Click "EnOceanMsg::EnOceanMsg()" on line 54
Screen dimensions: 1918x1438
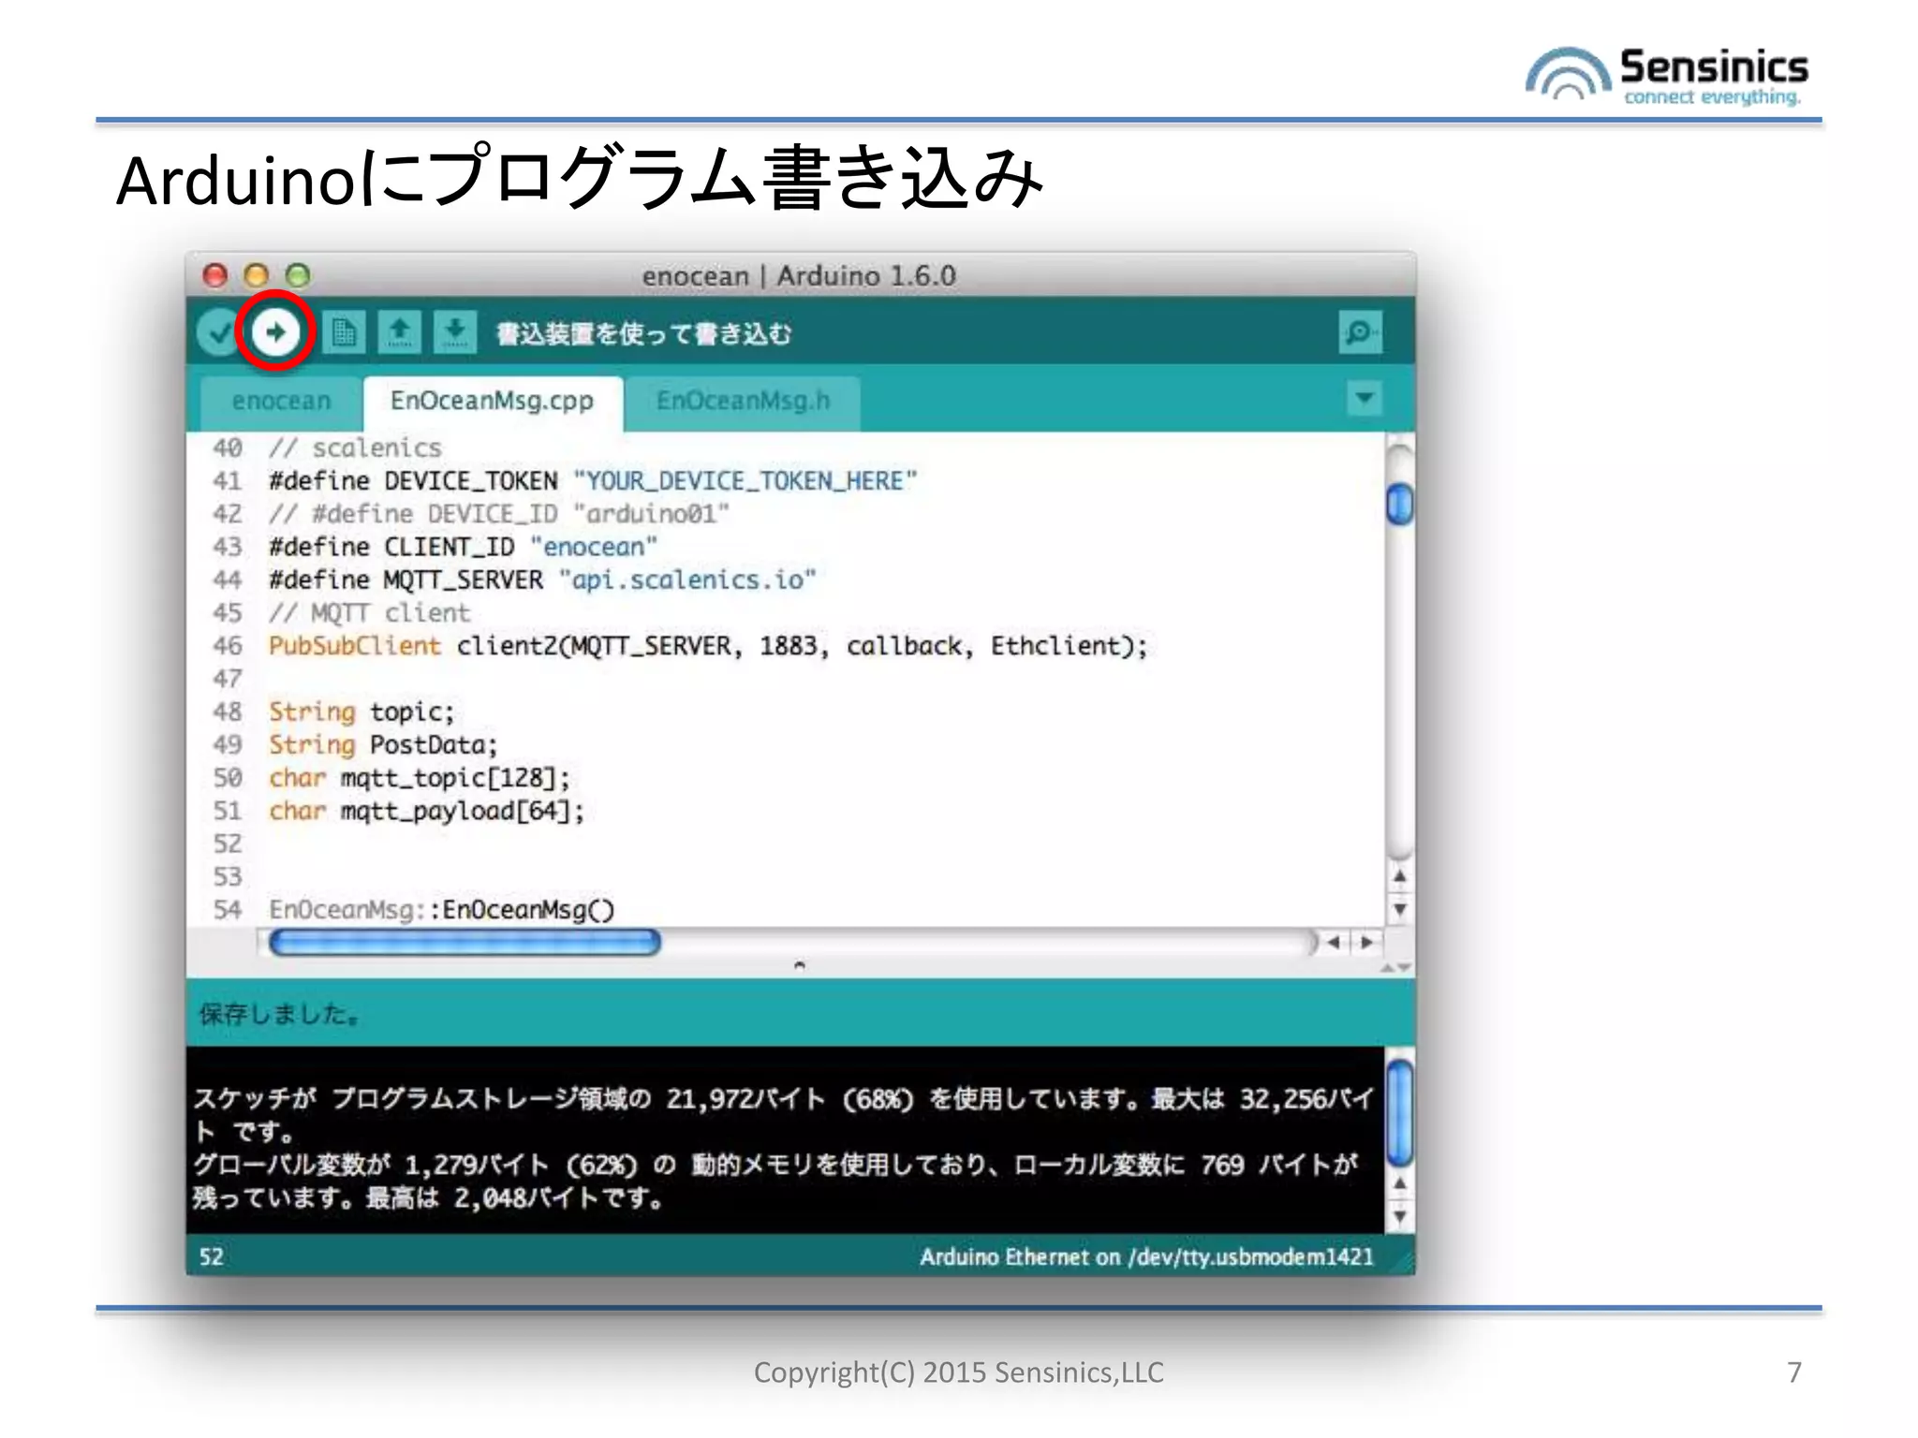[x=441, y=910]
